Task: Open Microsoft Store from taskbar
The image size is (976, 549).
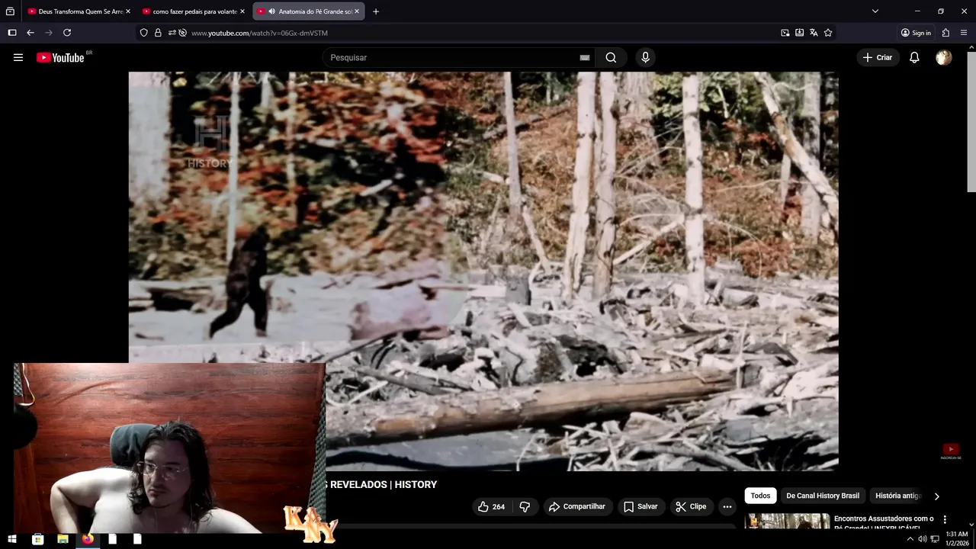Action: (x=37, y=539)
